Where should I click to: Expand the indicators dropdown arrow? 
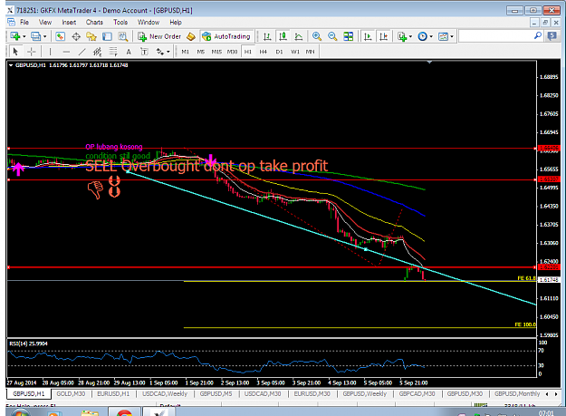(411, 36)
